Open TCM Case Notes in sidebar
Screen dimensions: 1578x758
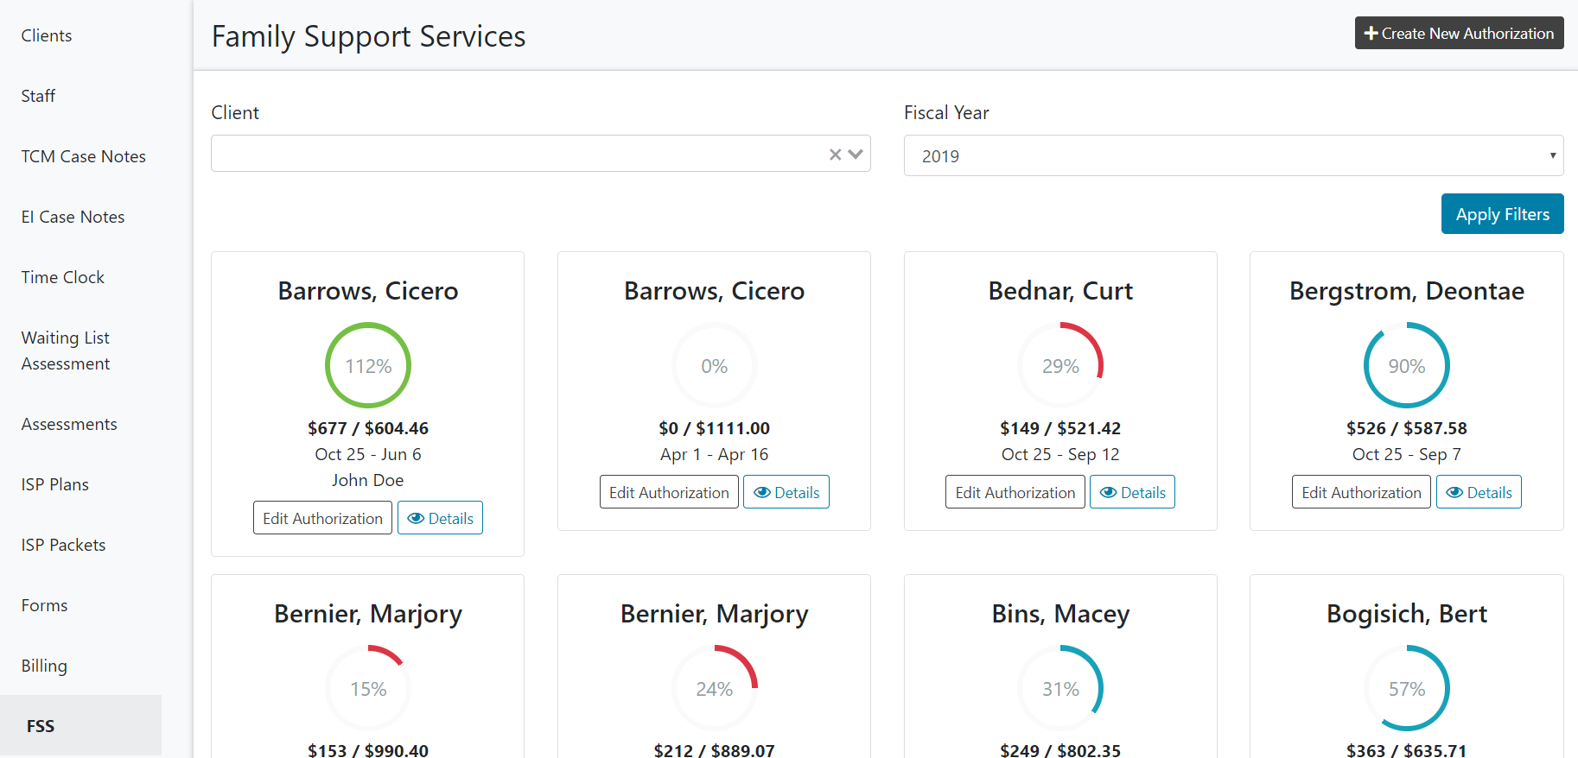coord(84,156)
